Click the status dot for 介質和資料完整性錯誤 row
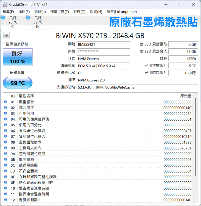This screenshot has width=201, height=206. tap(6, 177)
